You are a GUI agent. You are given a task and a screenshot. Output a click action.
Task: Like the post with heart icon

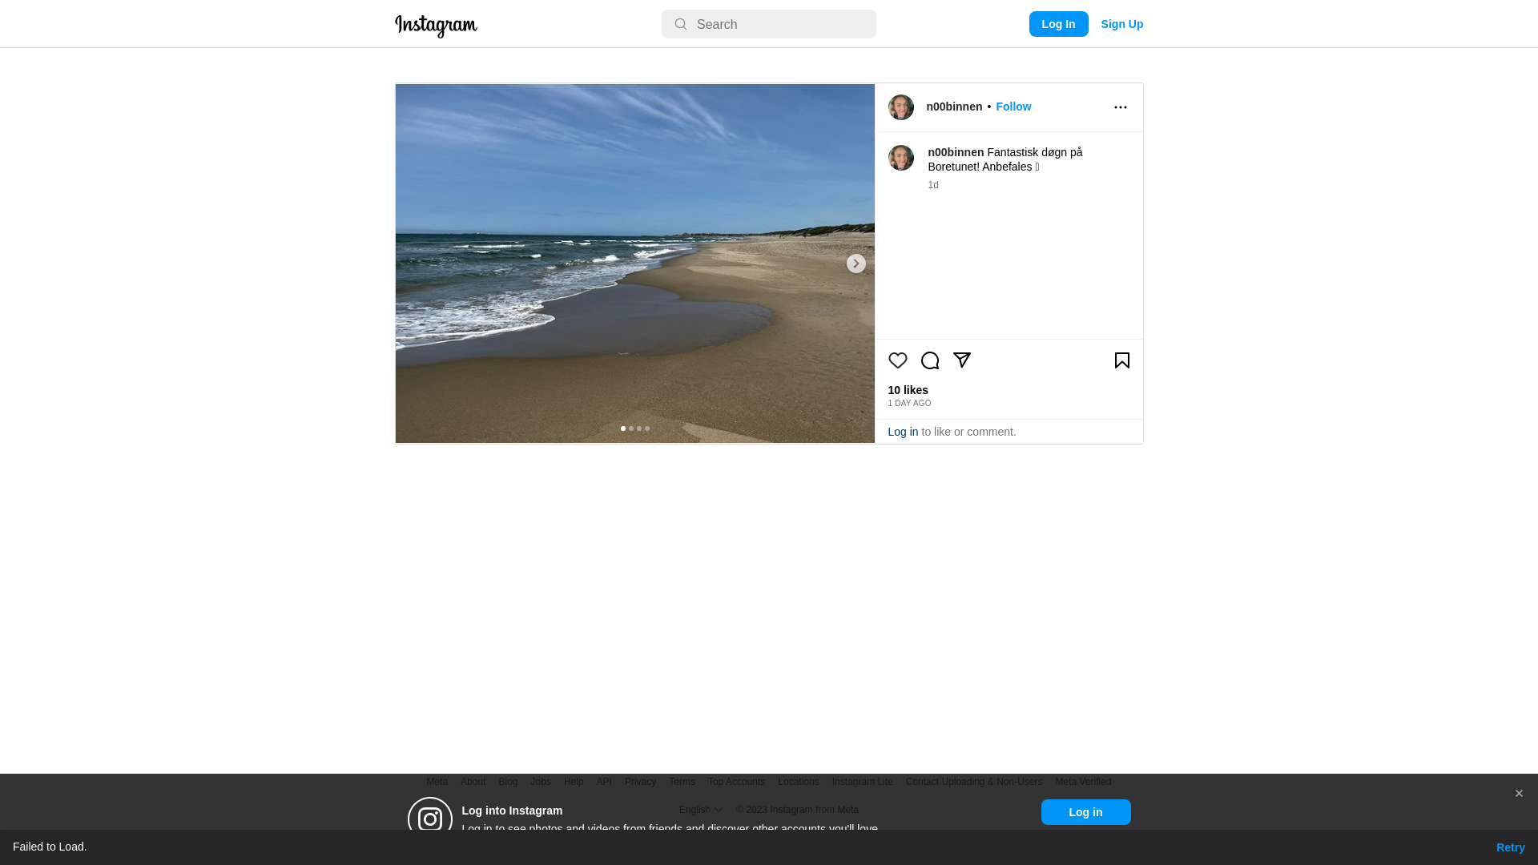tap(898, 360)
